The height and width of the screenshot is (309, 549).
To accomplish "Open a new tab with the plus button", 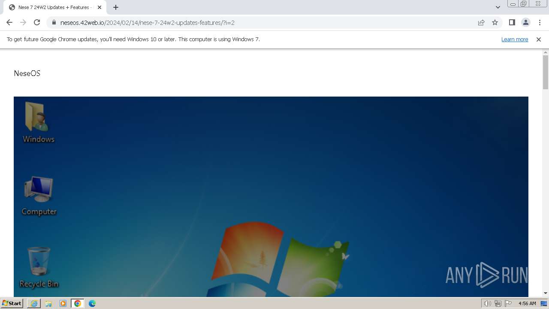I will click(116, 7).
